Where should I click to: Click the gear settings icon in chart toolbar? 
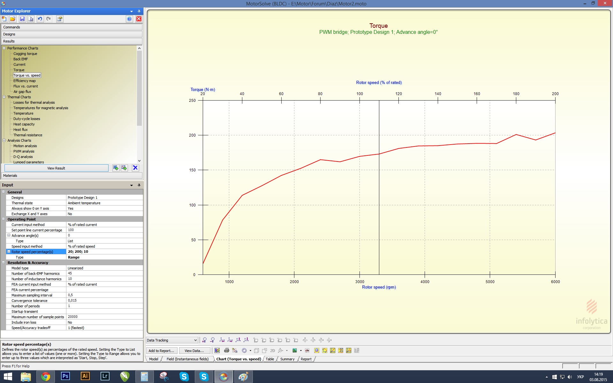[x=244, y=350]
